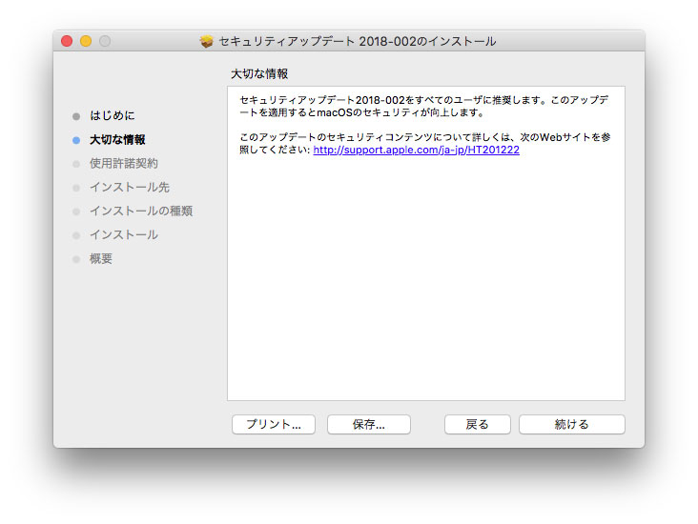Click the プリント... button

(274, 424)
